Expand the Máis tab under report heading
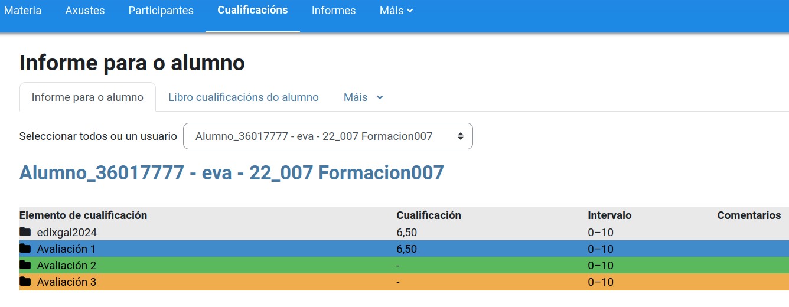This screenshot has height=307, width=789. [x=363, y=97]
